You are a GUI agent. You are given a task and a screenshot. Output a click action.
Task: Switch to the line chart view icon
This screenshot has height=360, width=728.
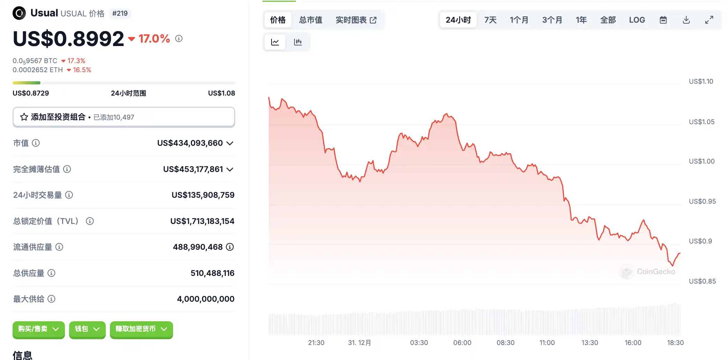point(275,42)
